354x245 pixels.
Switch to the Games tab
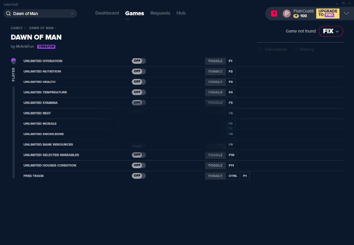tap(135, 13)
